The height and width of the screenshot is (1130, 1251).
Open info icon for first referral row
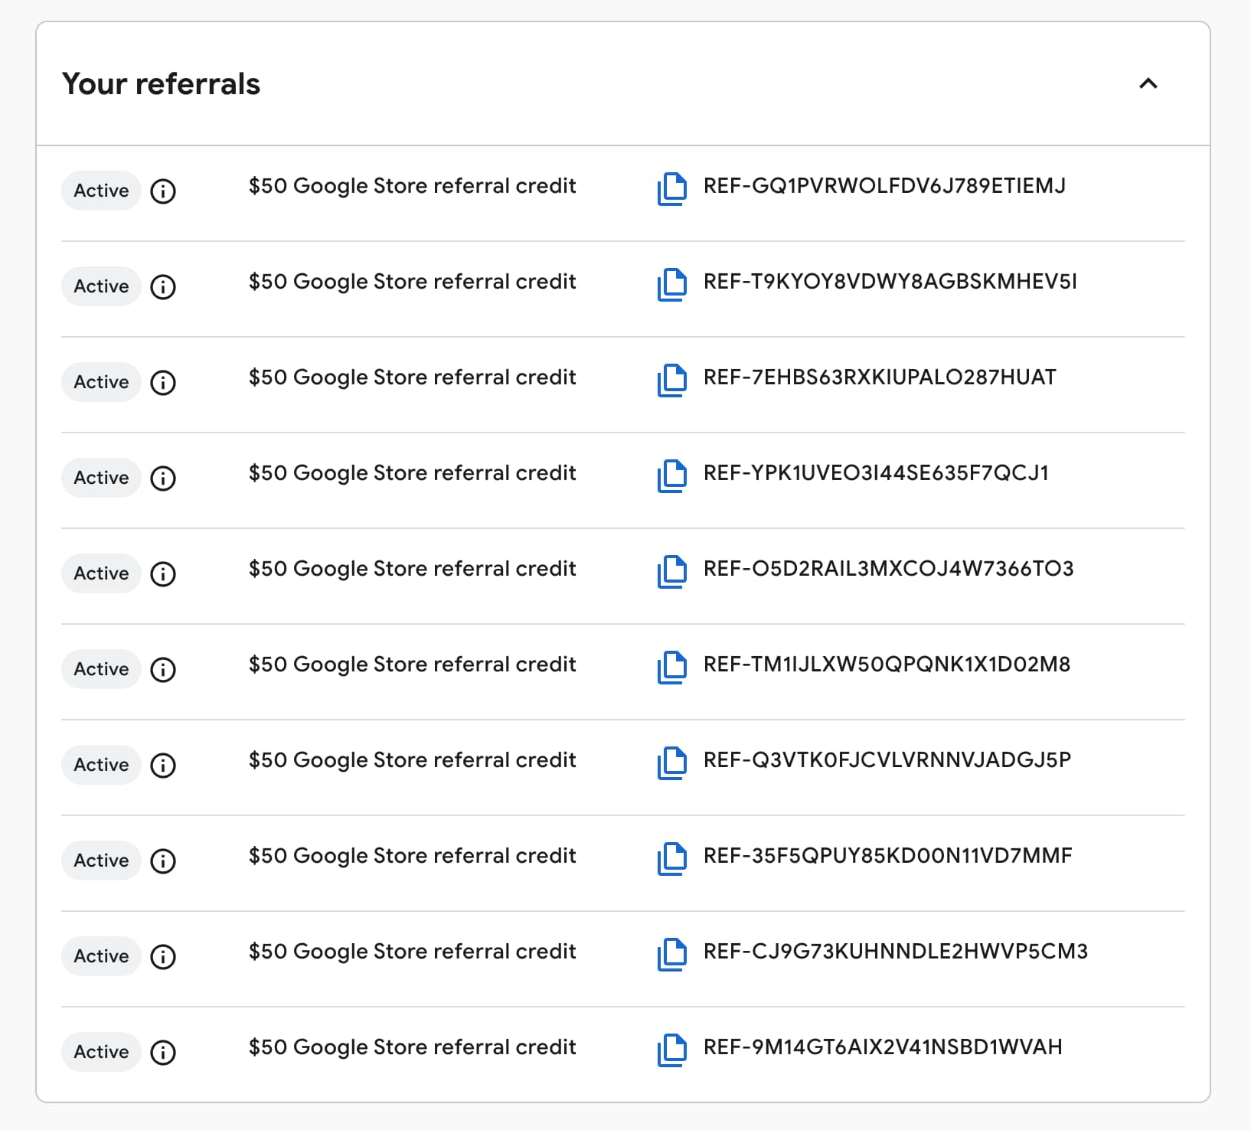163,191
